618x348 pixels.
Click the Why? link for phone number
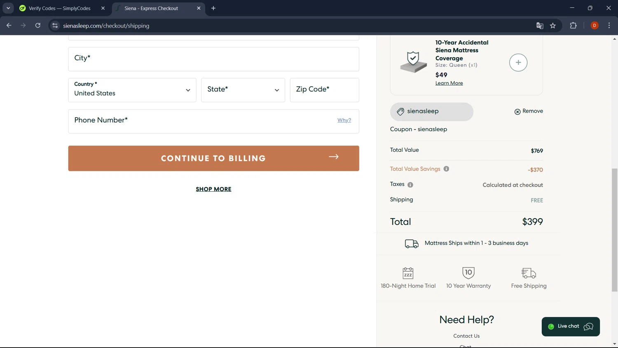point(344,120)
